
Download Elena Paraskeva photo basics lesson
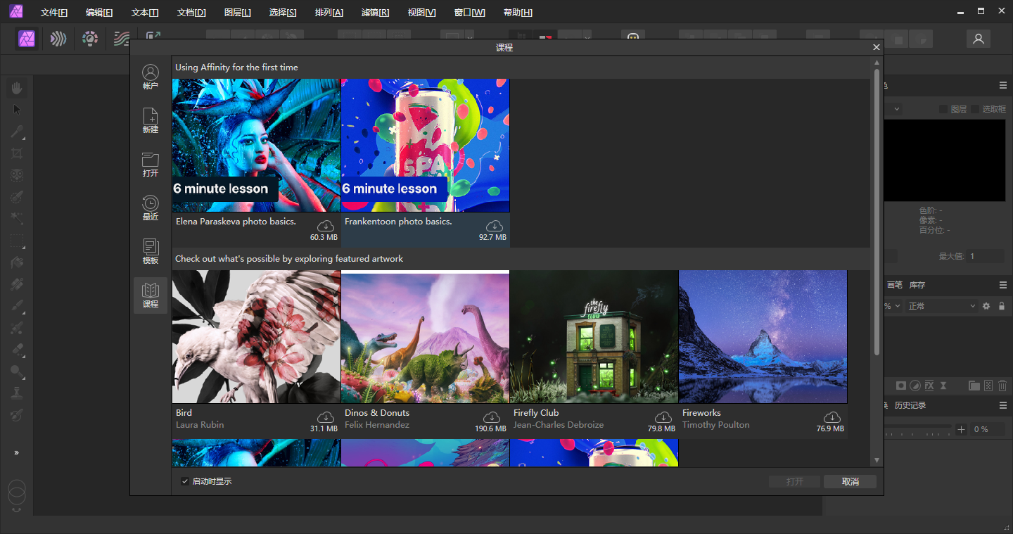point(326,225)
